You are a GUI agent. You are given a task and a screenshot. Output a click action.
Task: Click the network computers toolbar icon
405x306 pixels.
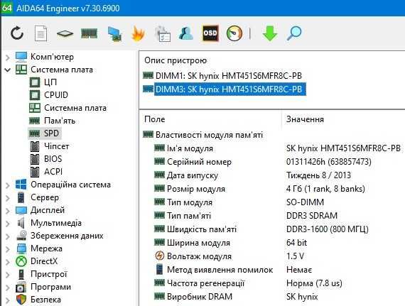(114, 33)
